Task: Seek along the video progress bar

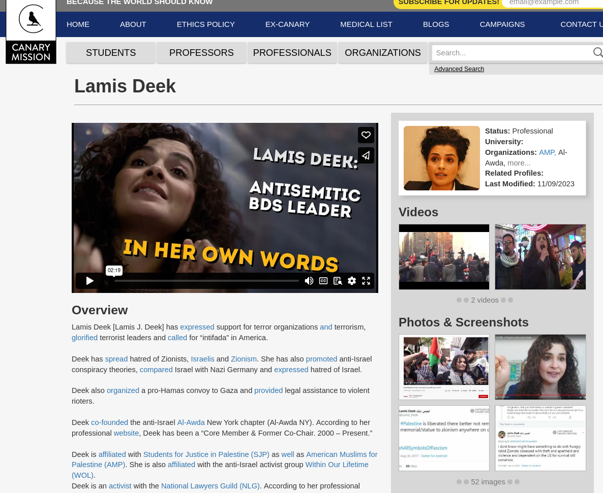Action: tap(206, 281)
